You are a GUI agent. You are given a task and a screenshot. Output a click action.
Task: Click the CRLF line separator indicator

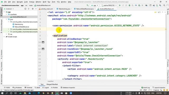tap(145, 90)
